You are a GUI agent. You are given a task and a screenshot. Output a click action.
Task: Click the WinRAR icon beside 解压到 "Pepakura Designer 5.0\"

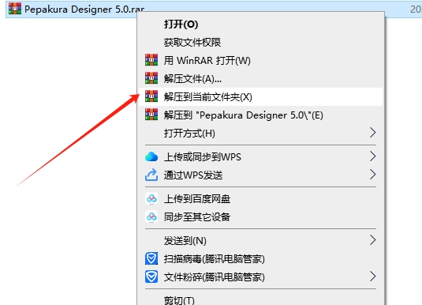[151, 115]
